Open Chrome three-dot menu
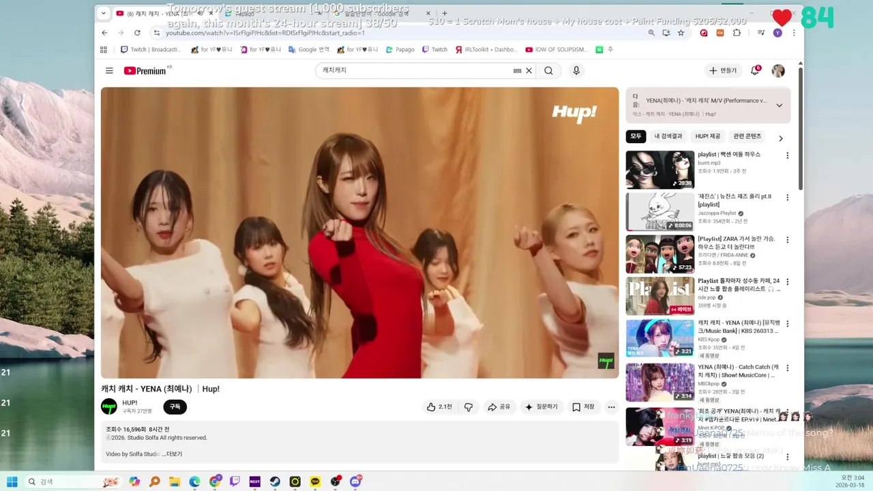The height and width of the screenshot is (491, 873). pos(794,33)
